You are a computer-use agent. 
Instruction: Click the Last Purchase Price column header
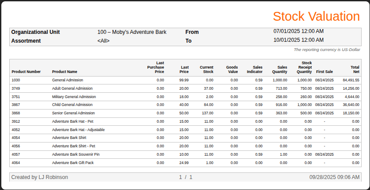point(156,67)
